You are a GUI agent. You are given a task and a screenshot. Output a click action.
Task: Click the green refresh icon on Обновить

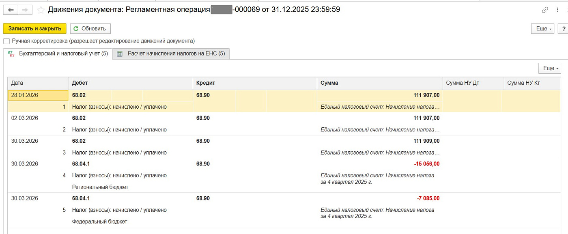point(76,29)
